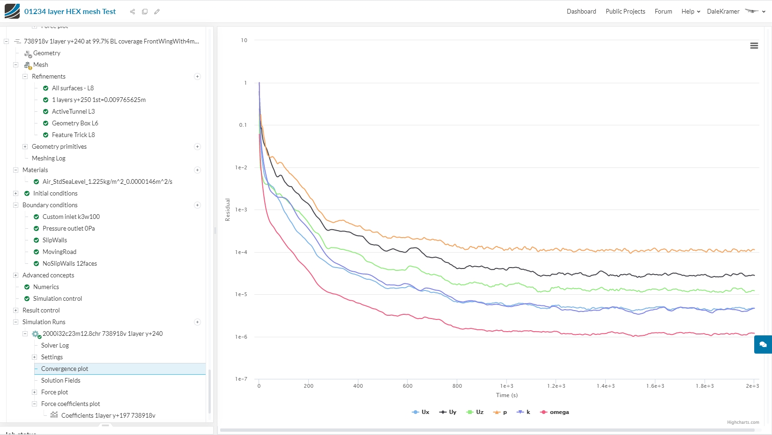
Task: Add a new mesh refinement
Action: click(197, 77)
